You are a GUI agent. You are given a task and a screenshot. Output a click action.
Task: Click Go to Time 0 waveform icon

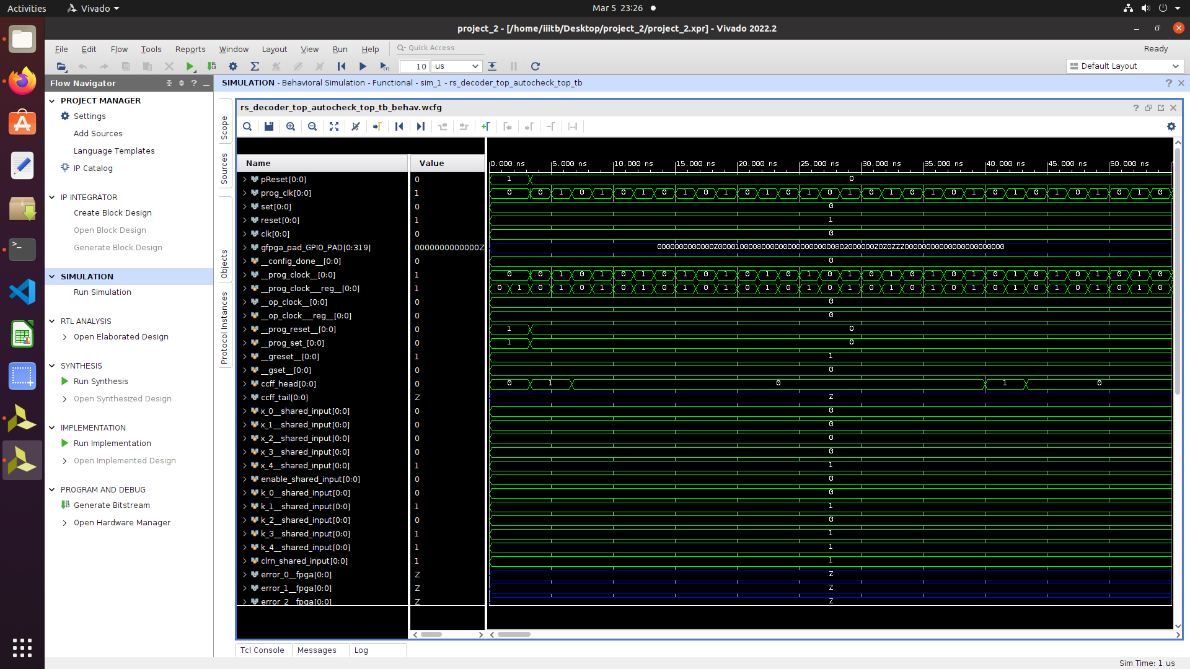(x=399, y=126)
